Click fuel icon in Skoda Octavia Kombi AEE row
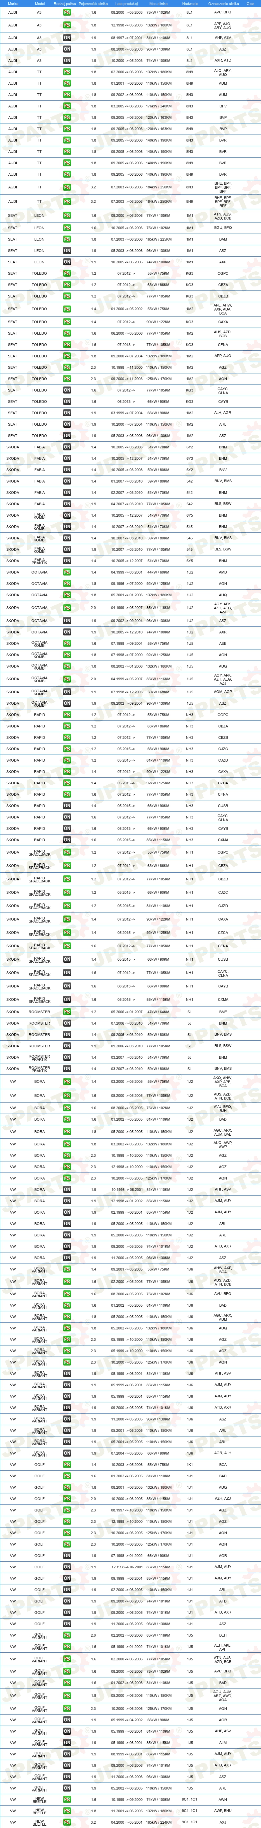 coord(67,644)
